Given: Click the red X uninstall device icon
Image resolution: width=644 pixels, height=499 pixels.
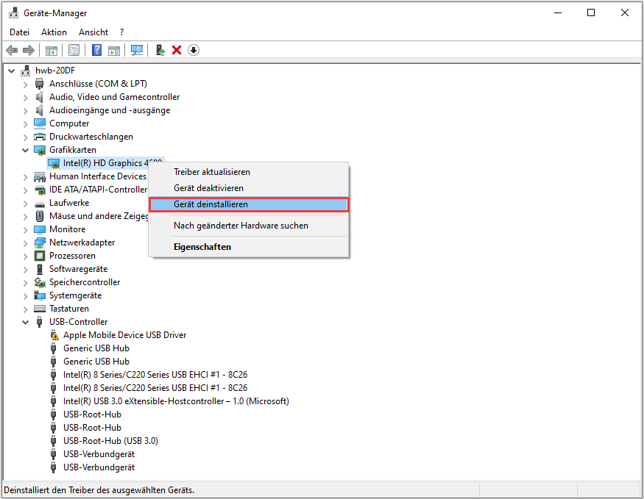Looking at the screenshot, I should 177,51.
